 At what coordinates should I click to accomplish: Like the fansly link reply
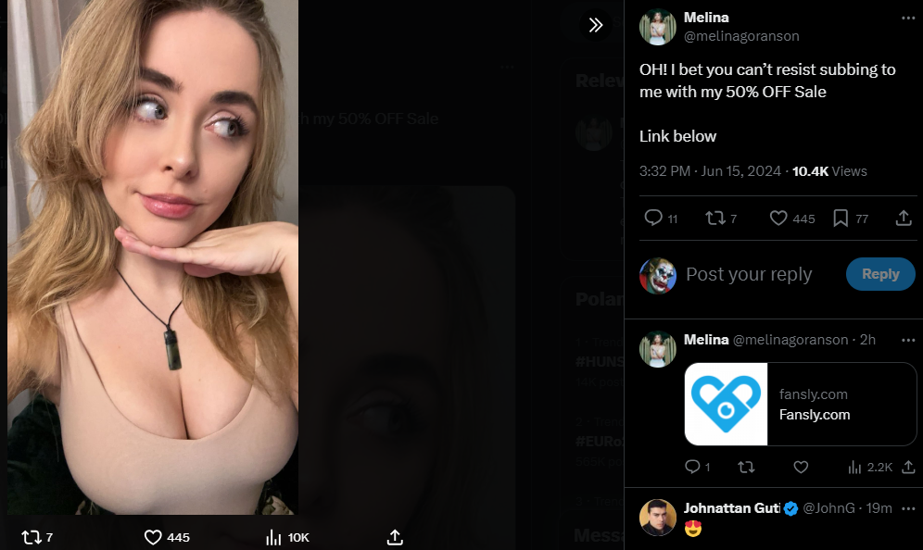[x=801, y=467]
